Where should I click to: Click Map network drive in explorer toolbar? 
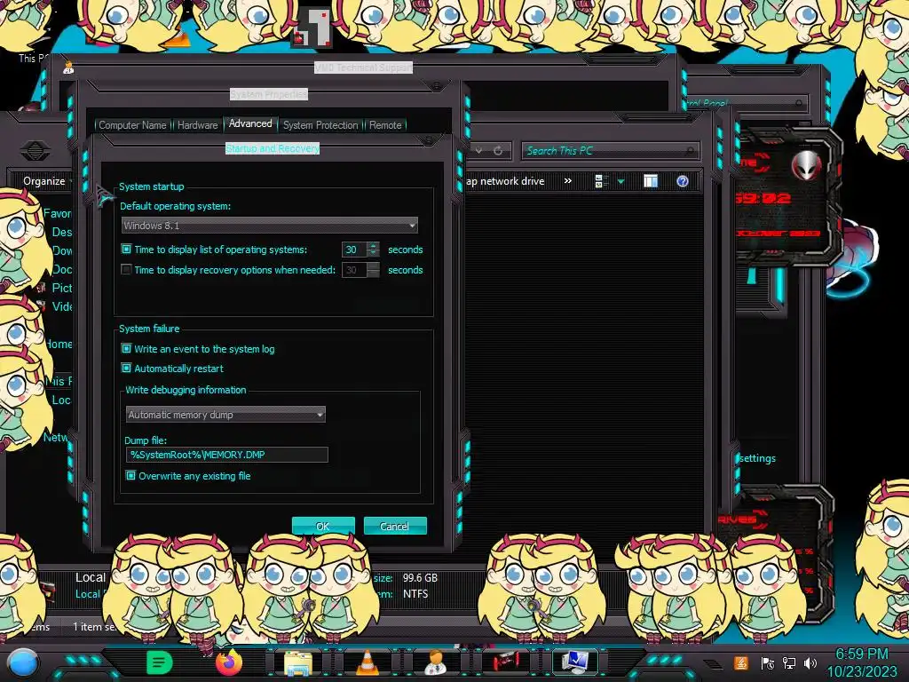tap(505, 181)
